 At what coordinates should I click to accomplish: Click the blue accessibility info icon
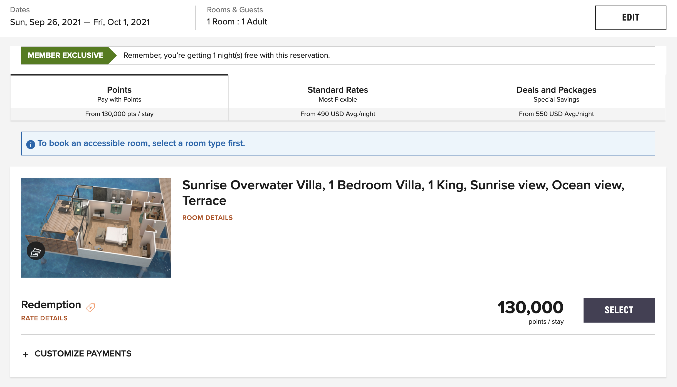pos(31,144)
